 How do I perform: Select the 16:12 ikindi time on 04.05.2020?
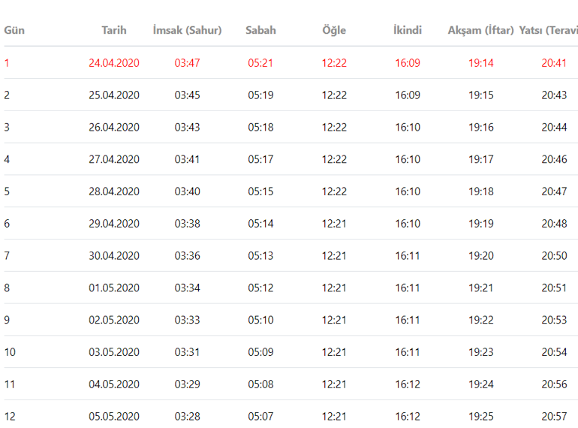(x=408, y=384)
